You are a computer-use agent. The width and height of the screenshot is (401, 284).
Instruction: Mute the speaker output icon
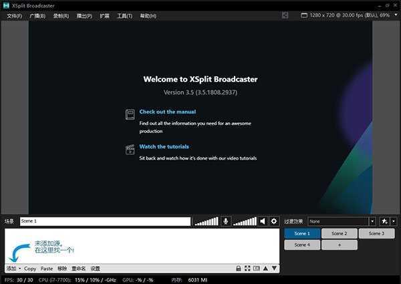(x=263, y=221)
